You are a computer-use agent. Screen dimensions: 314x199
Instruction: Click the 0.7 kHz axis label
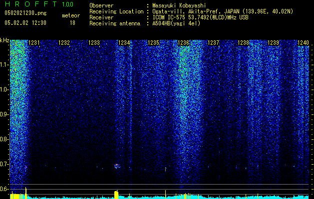coord(4,164)
